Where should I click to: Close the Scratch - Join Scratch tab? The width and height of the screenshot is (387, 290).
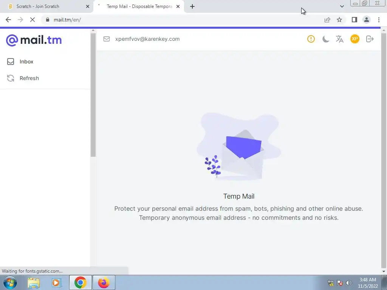click(88, 6)
